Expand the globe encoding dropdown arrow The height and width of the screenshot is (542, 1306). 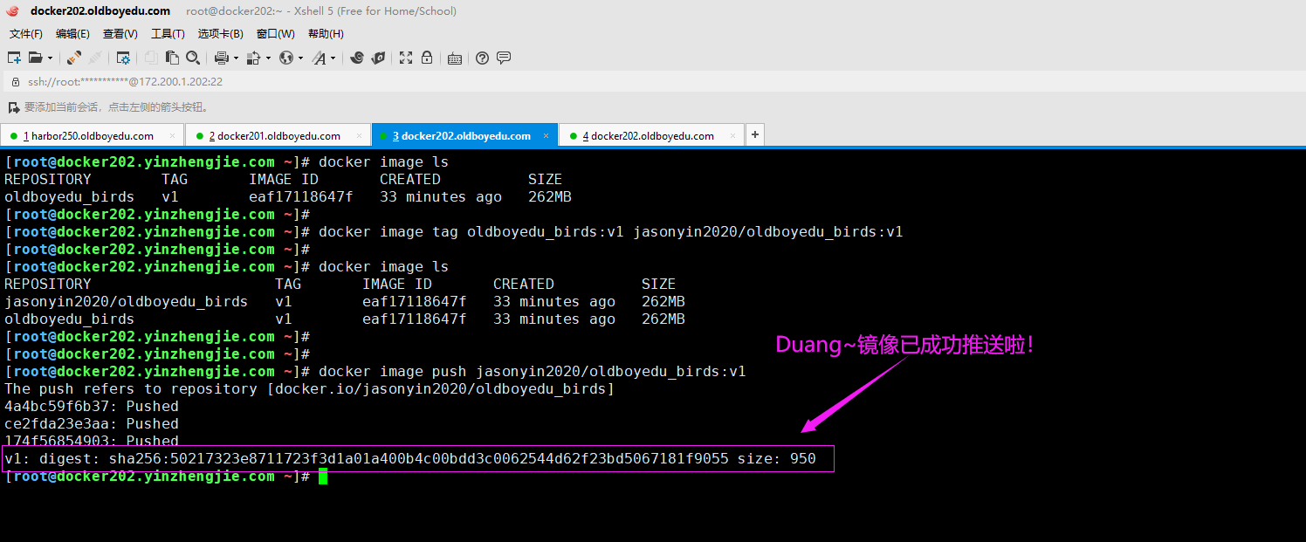click(300, 58)
